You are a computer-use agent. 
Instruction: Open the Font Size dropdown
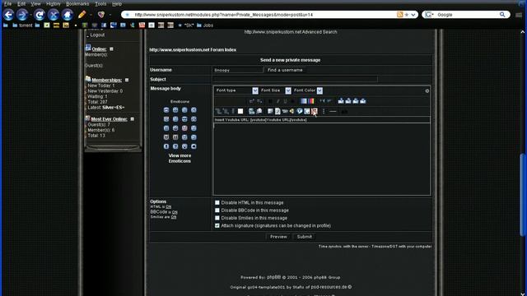tap(288, 90)
